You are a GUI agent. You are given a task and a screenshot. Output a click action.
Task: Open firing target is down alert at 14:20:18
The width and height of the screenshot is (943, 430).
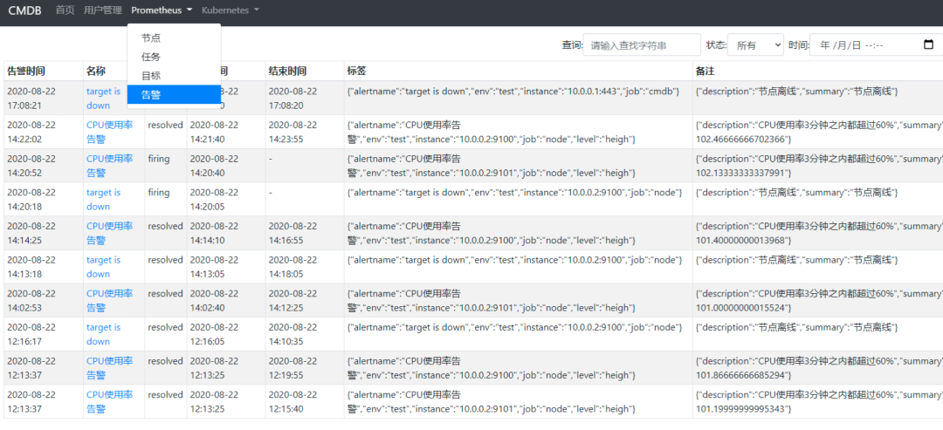[103, 200]
